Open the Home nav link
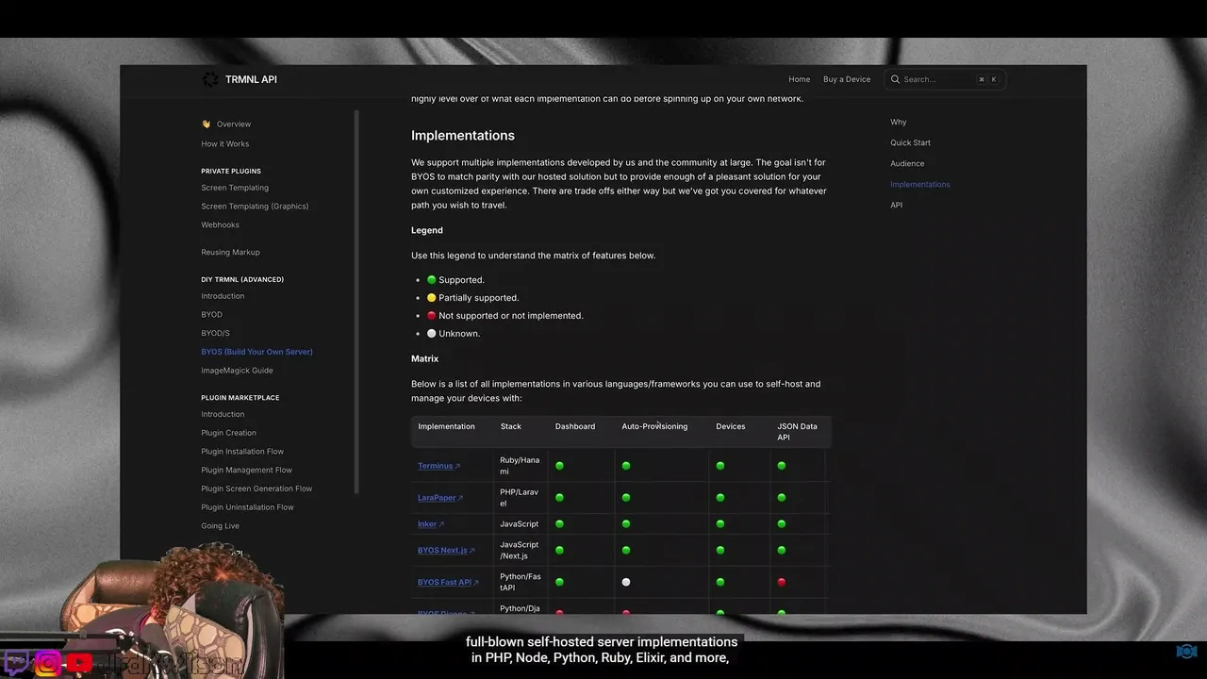 coord(800,79)
